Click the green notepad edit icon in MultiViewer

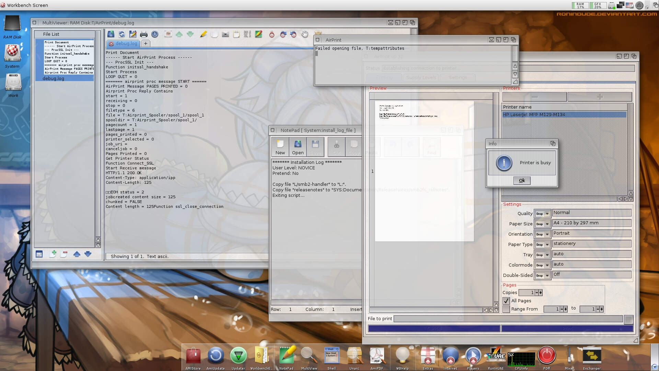coord(258,34)
